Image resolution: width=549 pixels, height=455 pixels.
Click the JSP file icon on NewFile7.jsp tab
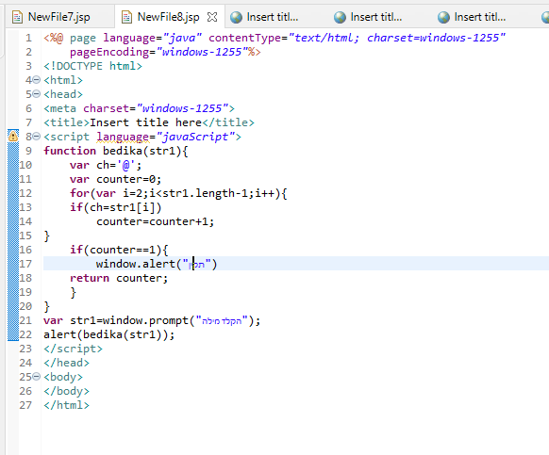click(17, 17)
